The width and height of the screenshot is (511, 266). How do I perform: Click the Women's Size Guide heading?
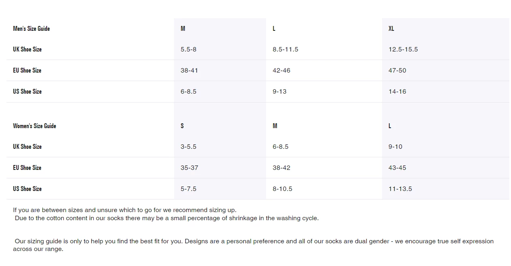(34, 126)
